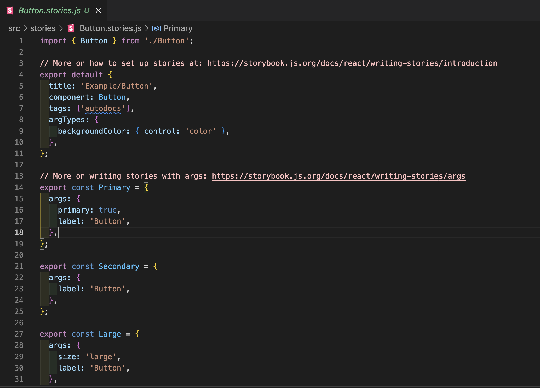Click the 'Example/Button' title string

117,86
